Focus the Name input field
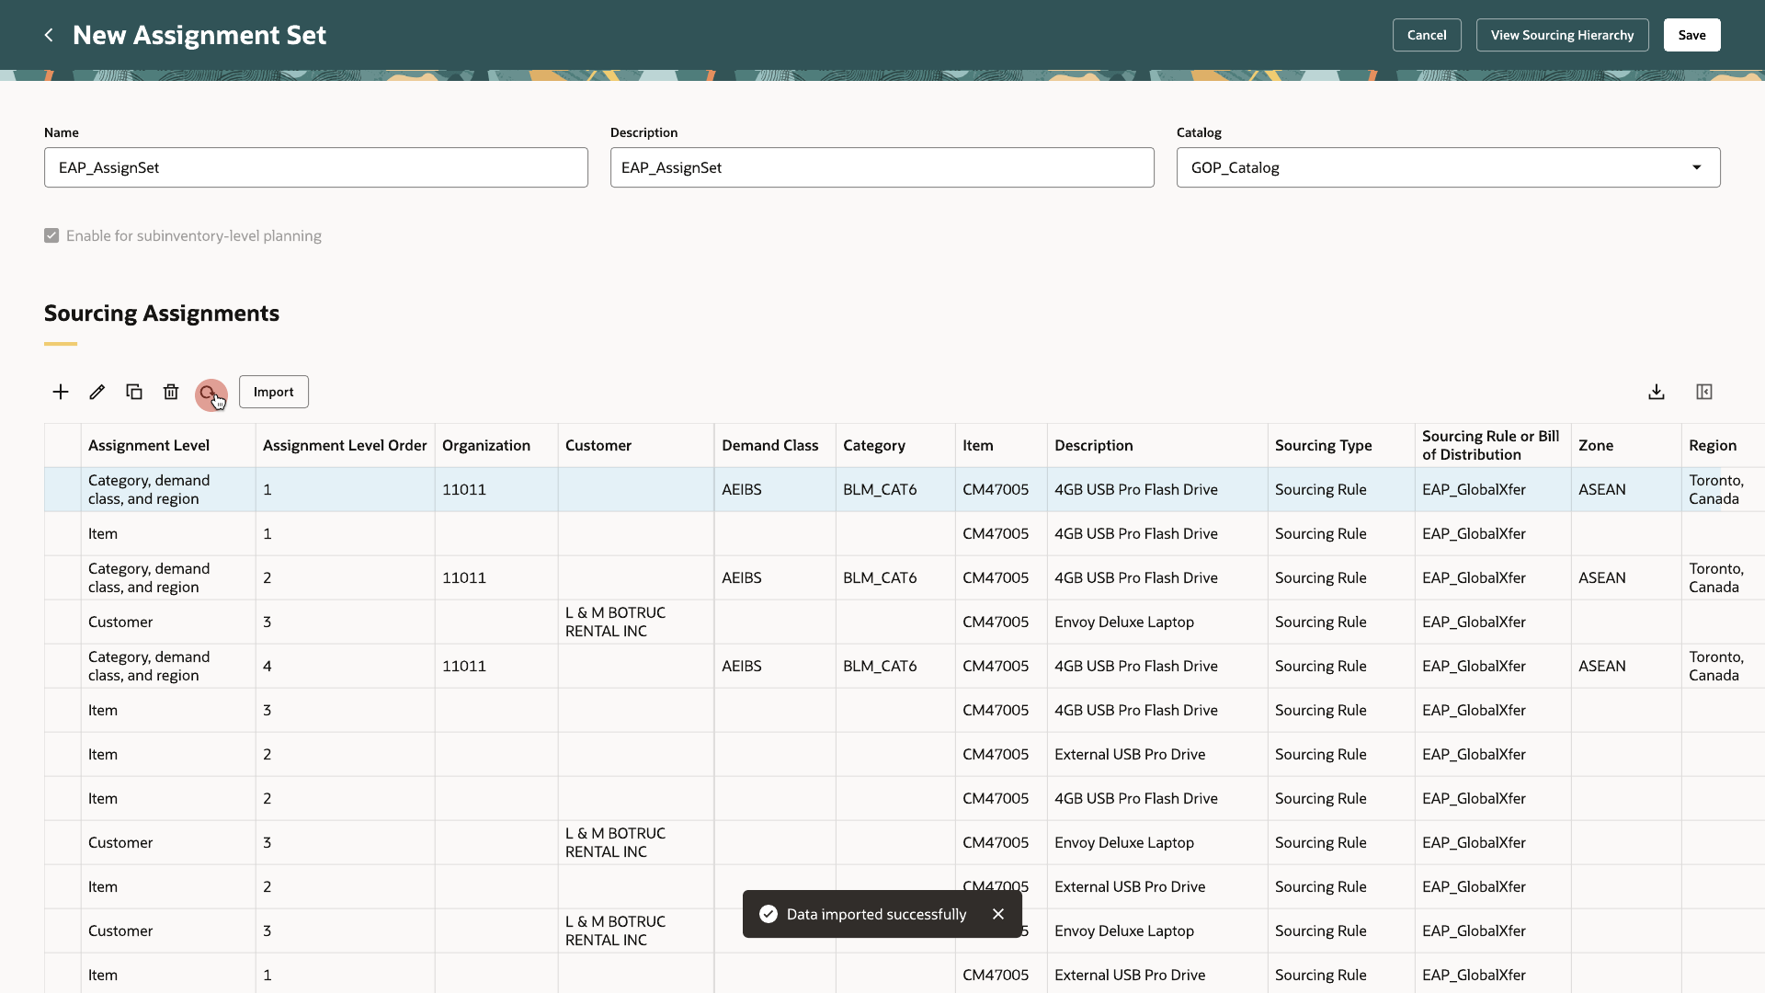 [316, 167]
